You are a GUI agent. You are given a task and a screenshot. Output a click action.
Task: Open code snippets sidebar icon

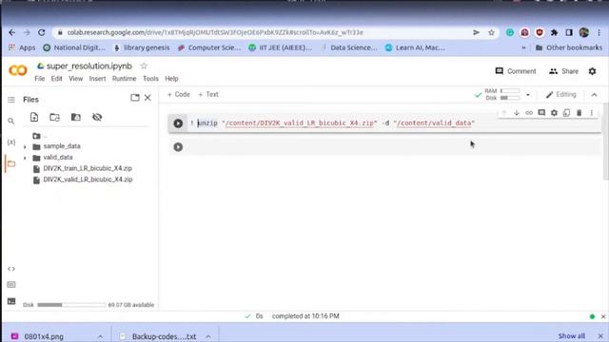coord(11,269)
